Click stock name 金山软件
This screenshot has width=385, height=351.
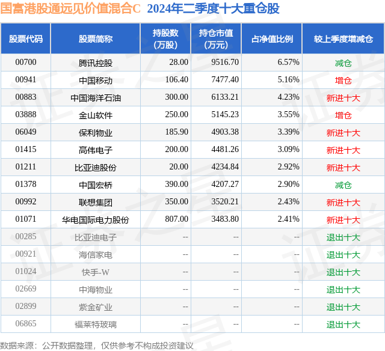pos(96,115)
